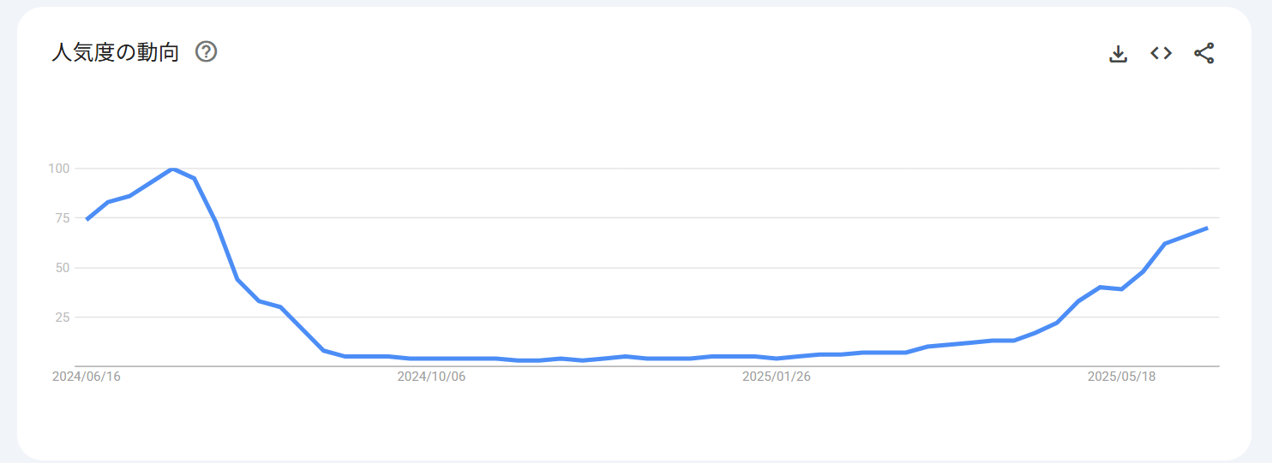Click the 25 y-axis label
This screenshot has height=463, width=1272.
pyautogui.click(x=61, y=317)
